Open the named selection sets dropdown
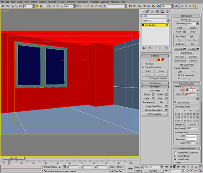Screen dimensions: 203x173 point(117,6)
